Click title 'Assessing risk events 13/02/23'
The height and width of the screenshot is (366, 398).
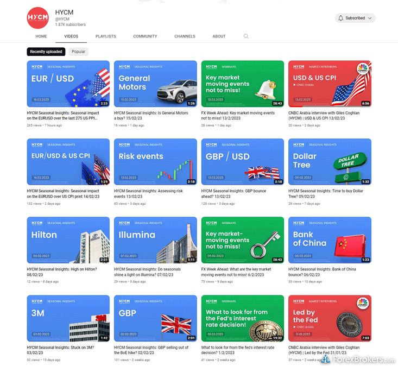(148, 194)
